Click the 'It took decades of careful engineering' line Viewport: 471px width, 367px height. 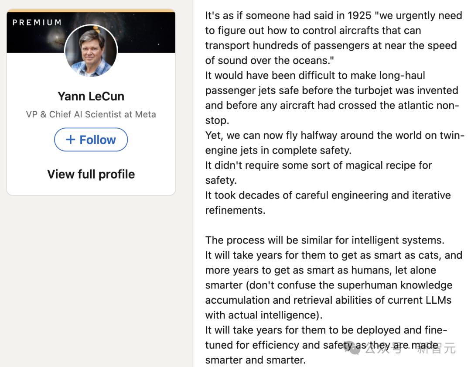[328, 195]
